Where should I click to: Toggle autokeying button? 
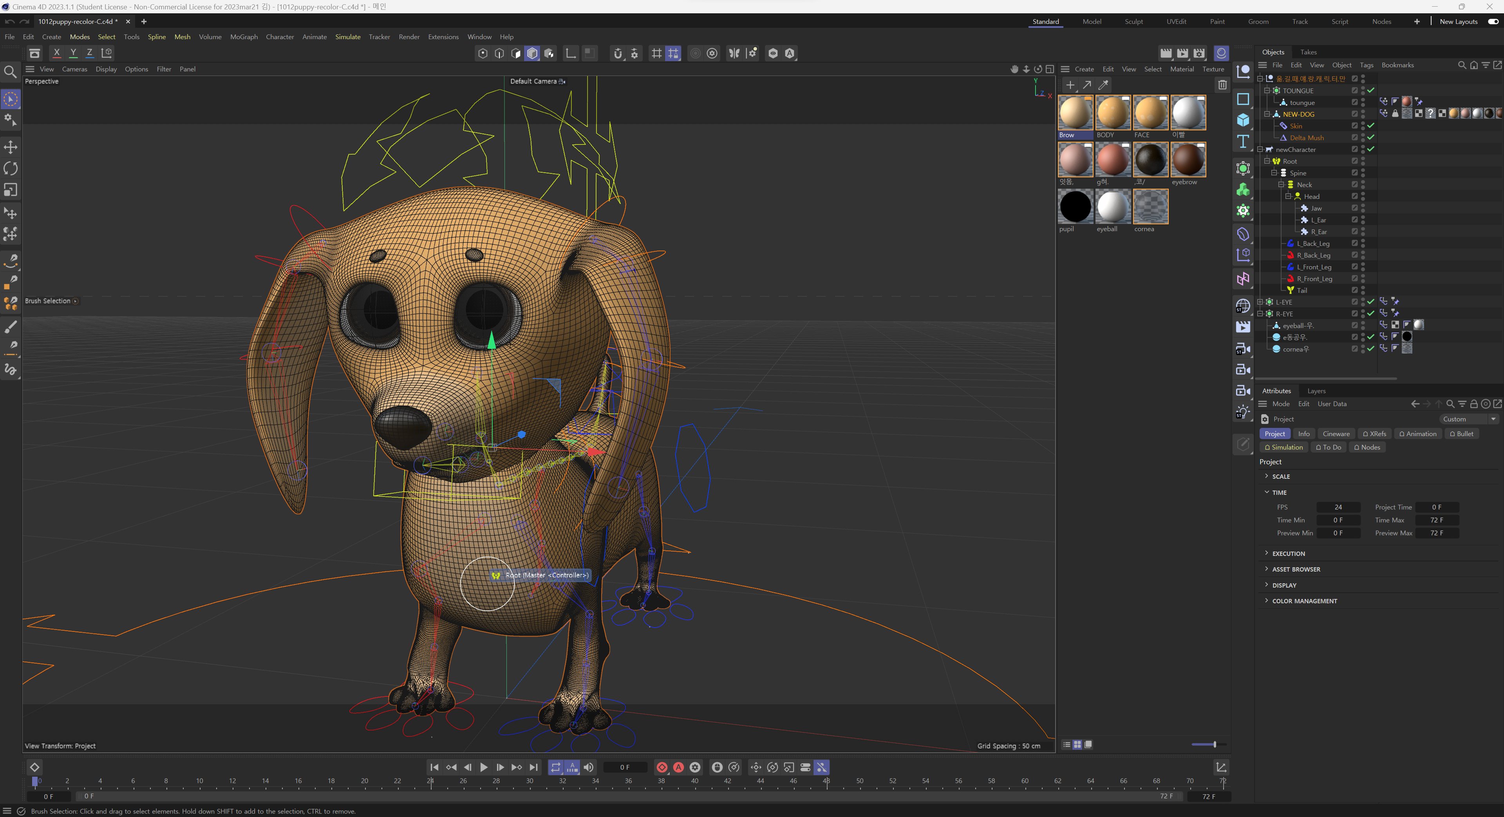coord(678,767)
